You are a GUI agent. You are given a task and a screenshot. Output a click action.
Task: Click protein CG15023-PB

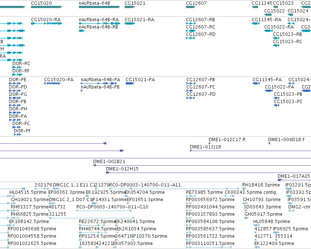288,94
